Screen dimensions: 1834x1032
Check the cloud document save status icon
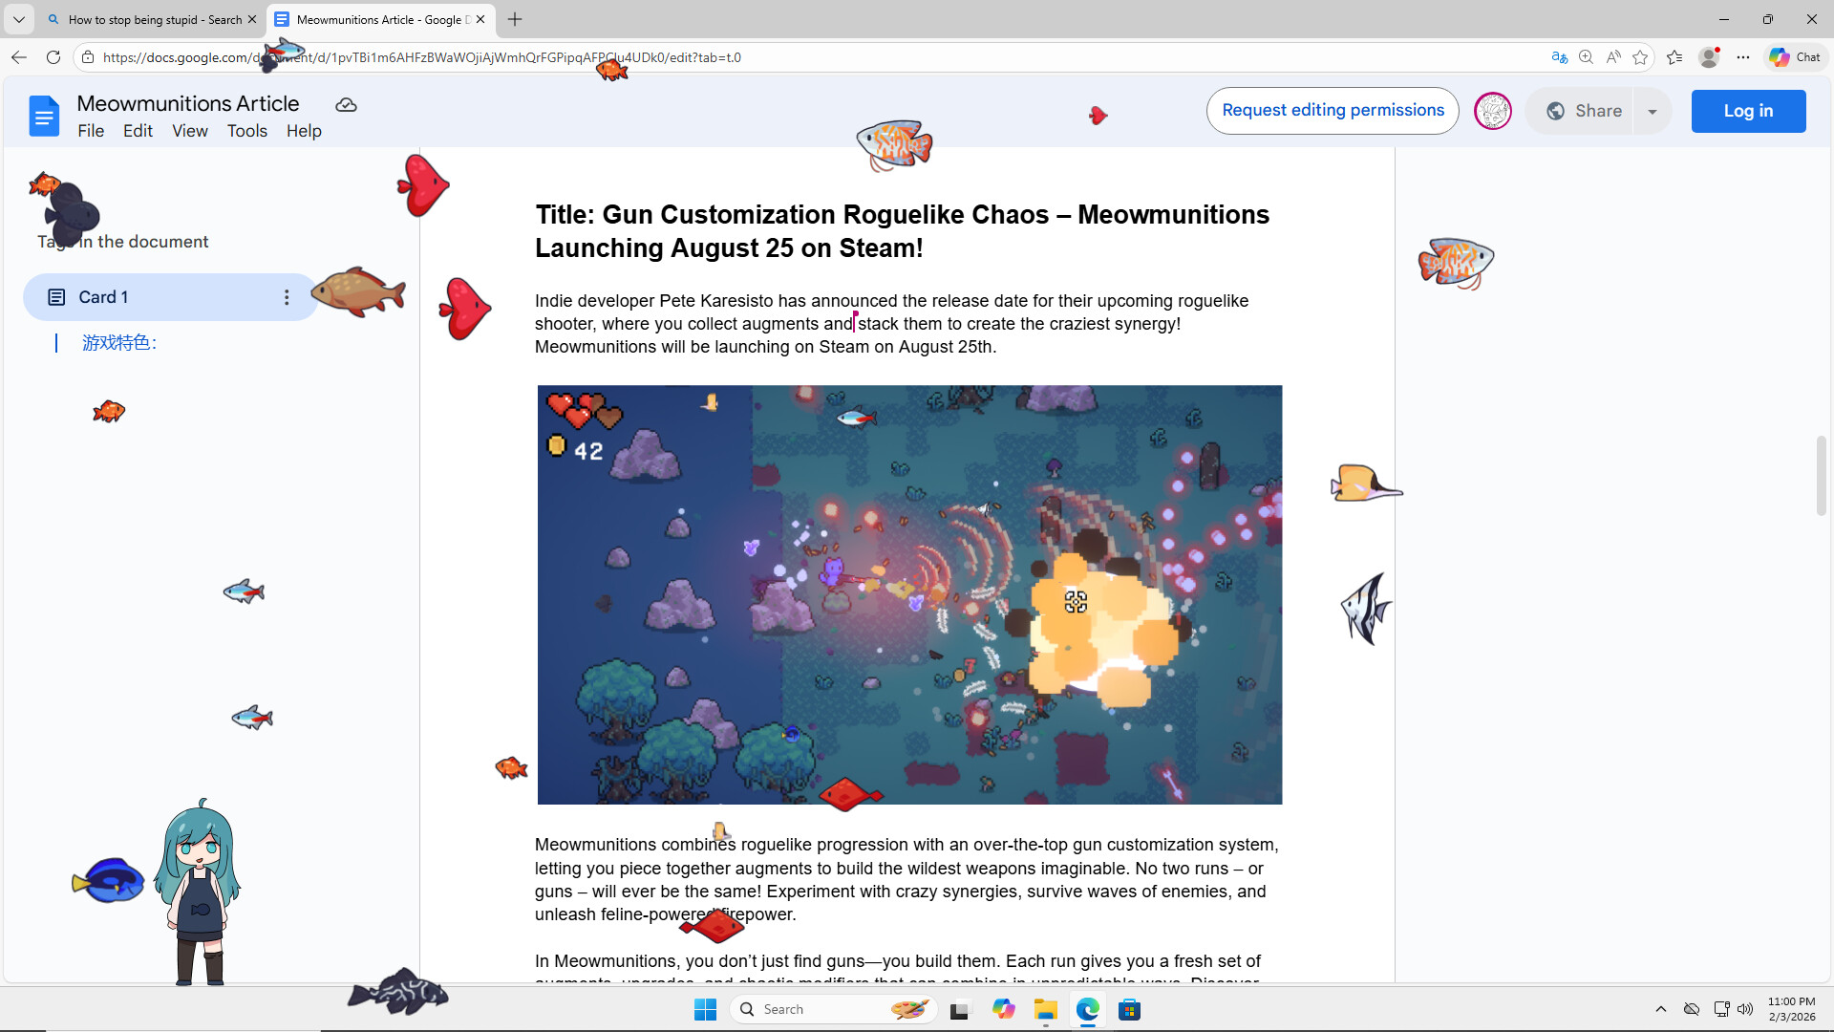click(345, 105)
